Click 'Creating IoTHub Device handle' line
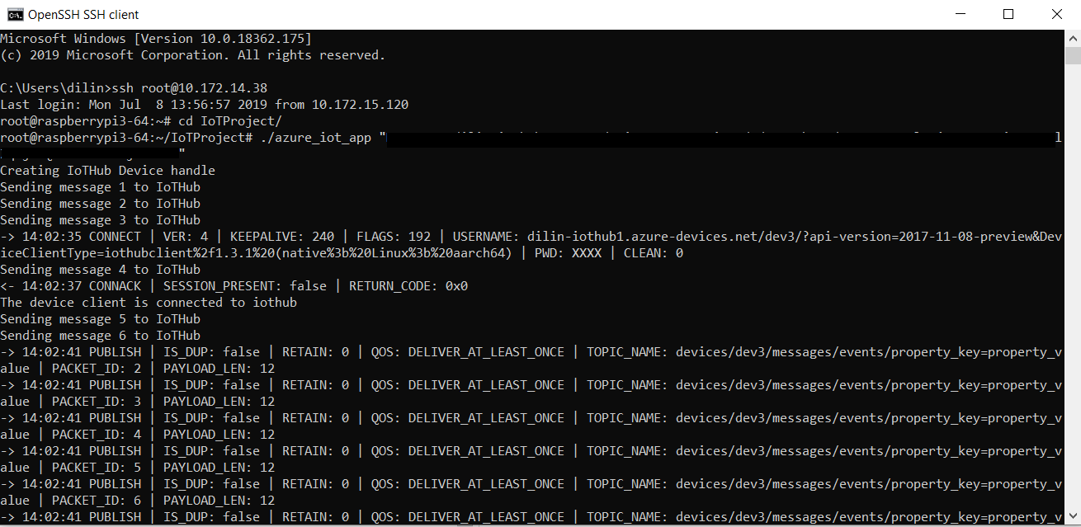 [x=107, y=171]
